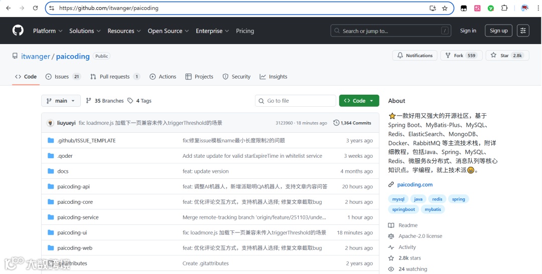Focus the Go to file search field
This screenshot has width=542, height=274.
pos(296,101)
